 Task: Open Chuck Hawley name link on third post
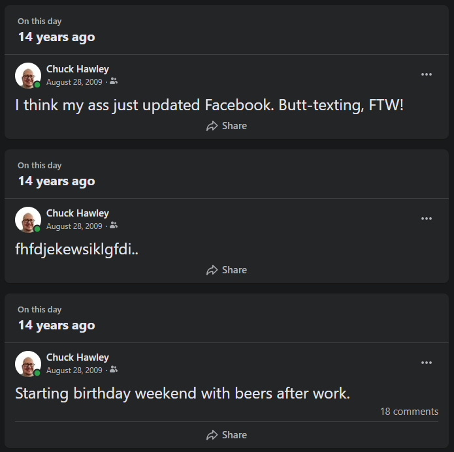78,357
